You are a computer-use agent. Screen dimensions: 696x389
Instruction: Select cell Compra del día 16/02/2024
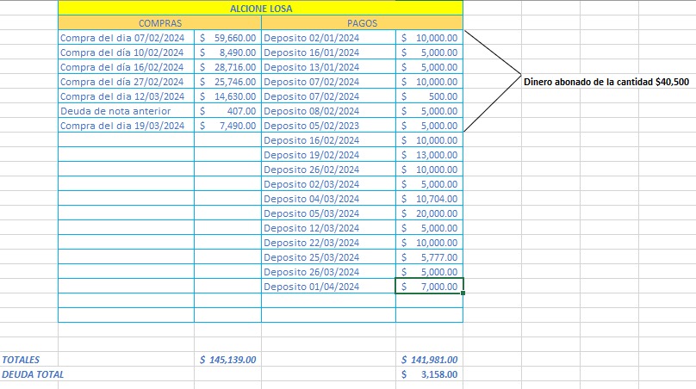click(126, 67)
